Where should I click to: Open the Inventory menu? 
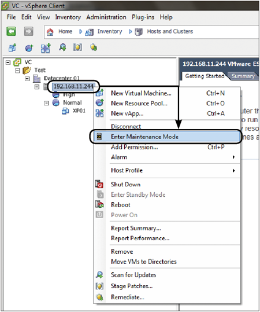tap(68, 17)
